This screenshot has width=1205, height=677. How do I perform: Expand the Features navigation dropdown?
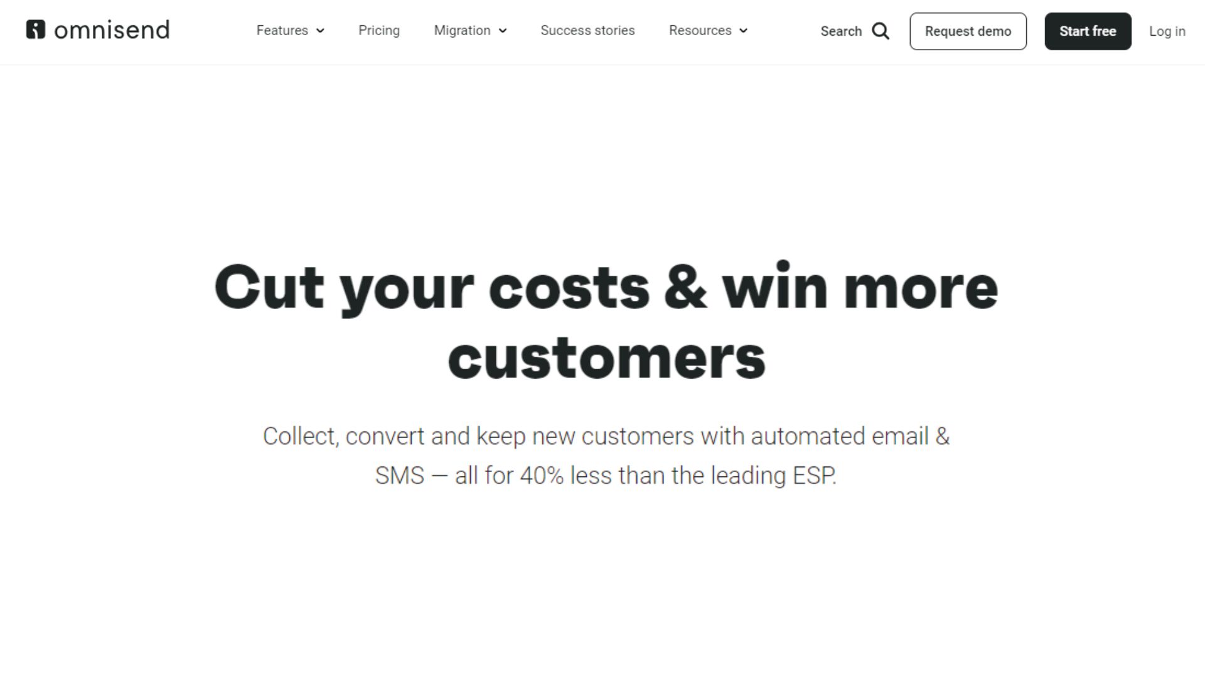(290, 31)
